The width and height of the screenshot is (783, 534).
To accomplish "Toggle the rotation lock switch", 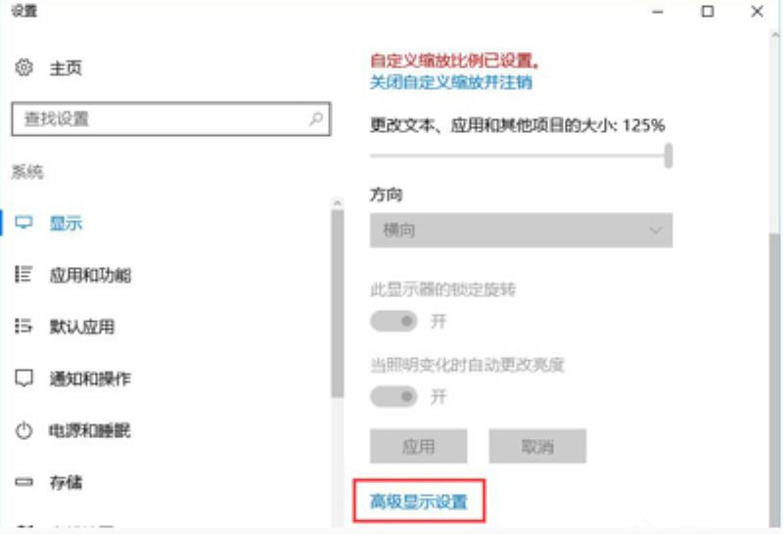I will pyautogui.click(x=393, y=321).
